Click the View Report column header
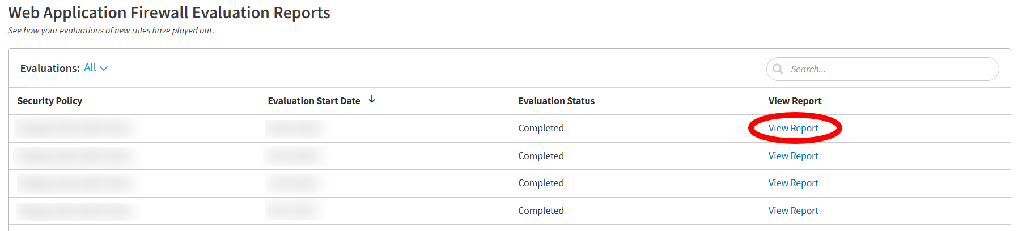The height and width of the screenshot is (231, 1018). click(795, 101)
